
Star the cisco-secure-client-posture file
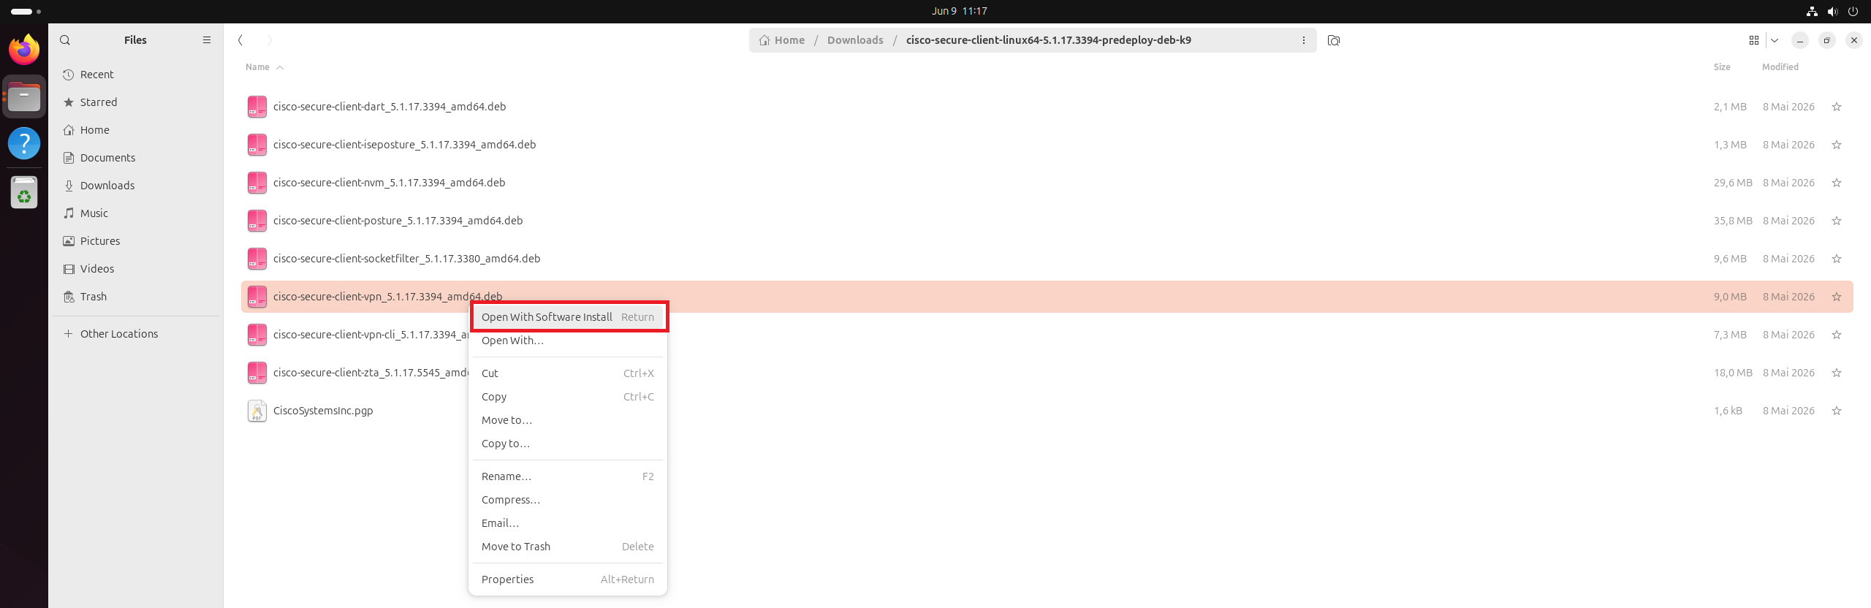(x=1836, y=221)
